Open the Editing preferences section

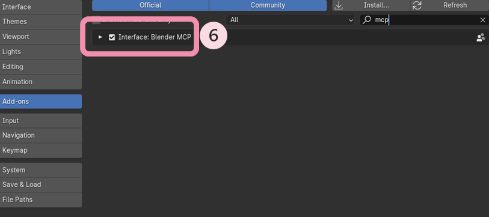coord(41,66)
